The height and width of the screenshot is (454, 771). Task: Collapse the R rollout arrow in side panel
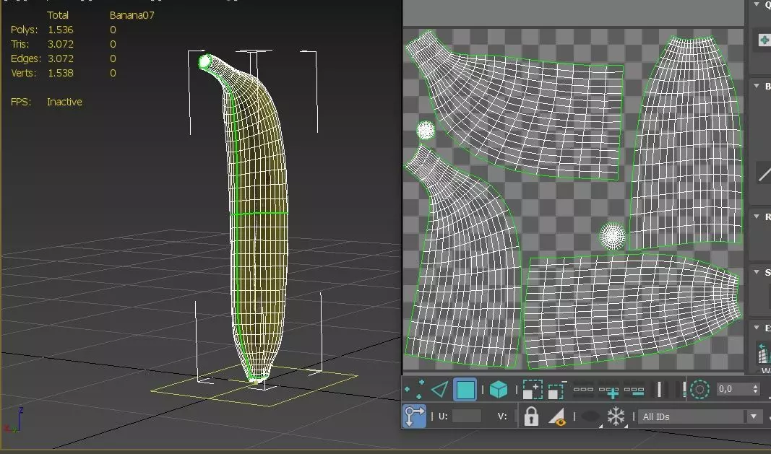[757, 217]
